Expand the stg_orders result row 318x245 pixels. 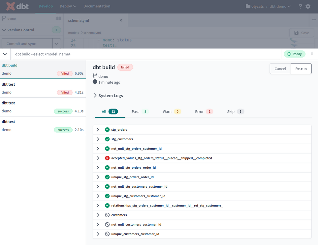click(x=98, y=130)
